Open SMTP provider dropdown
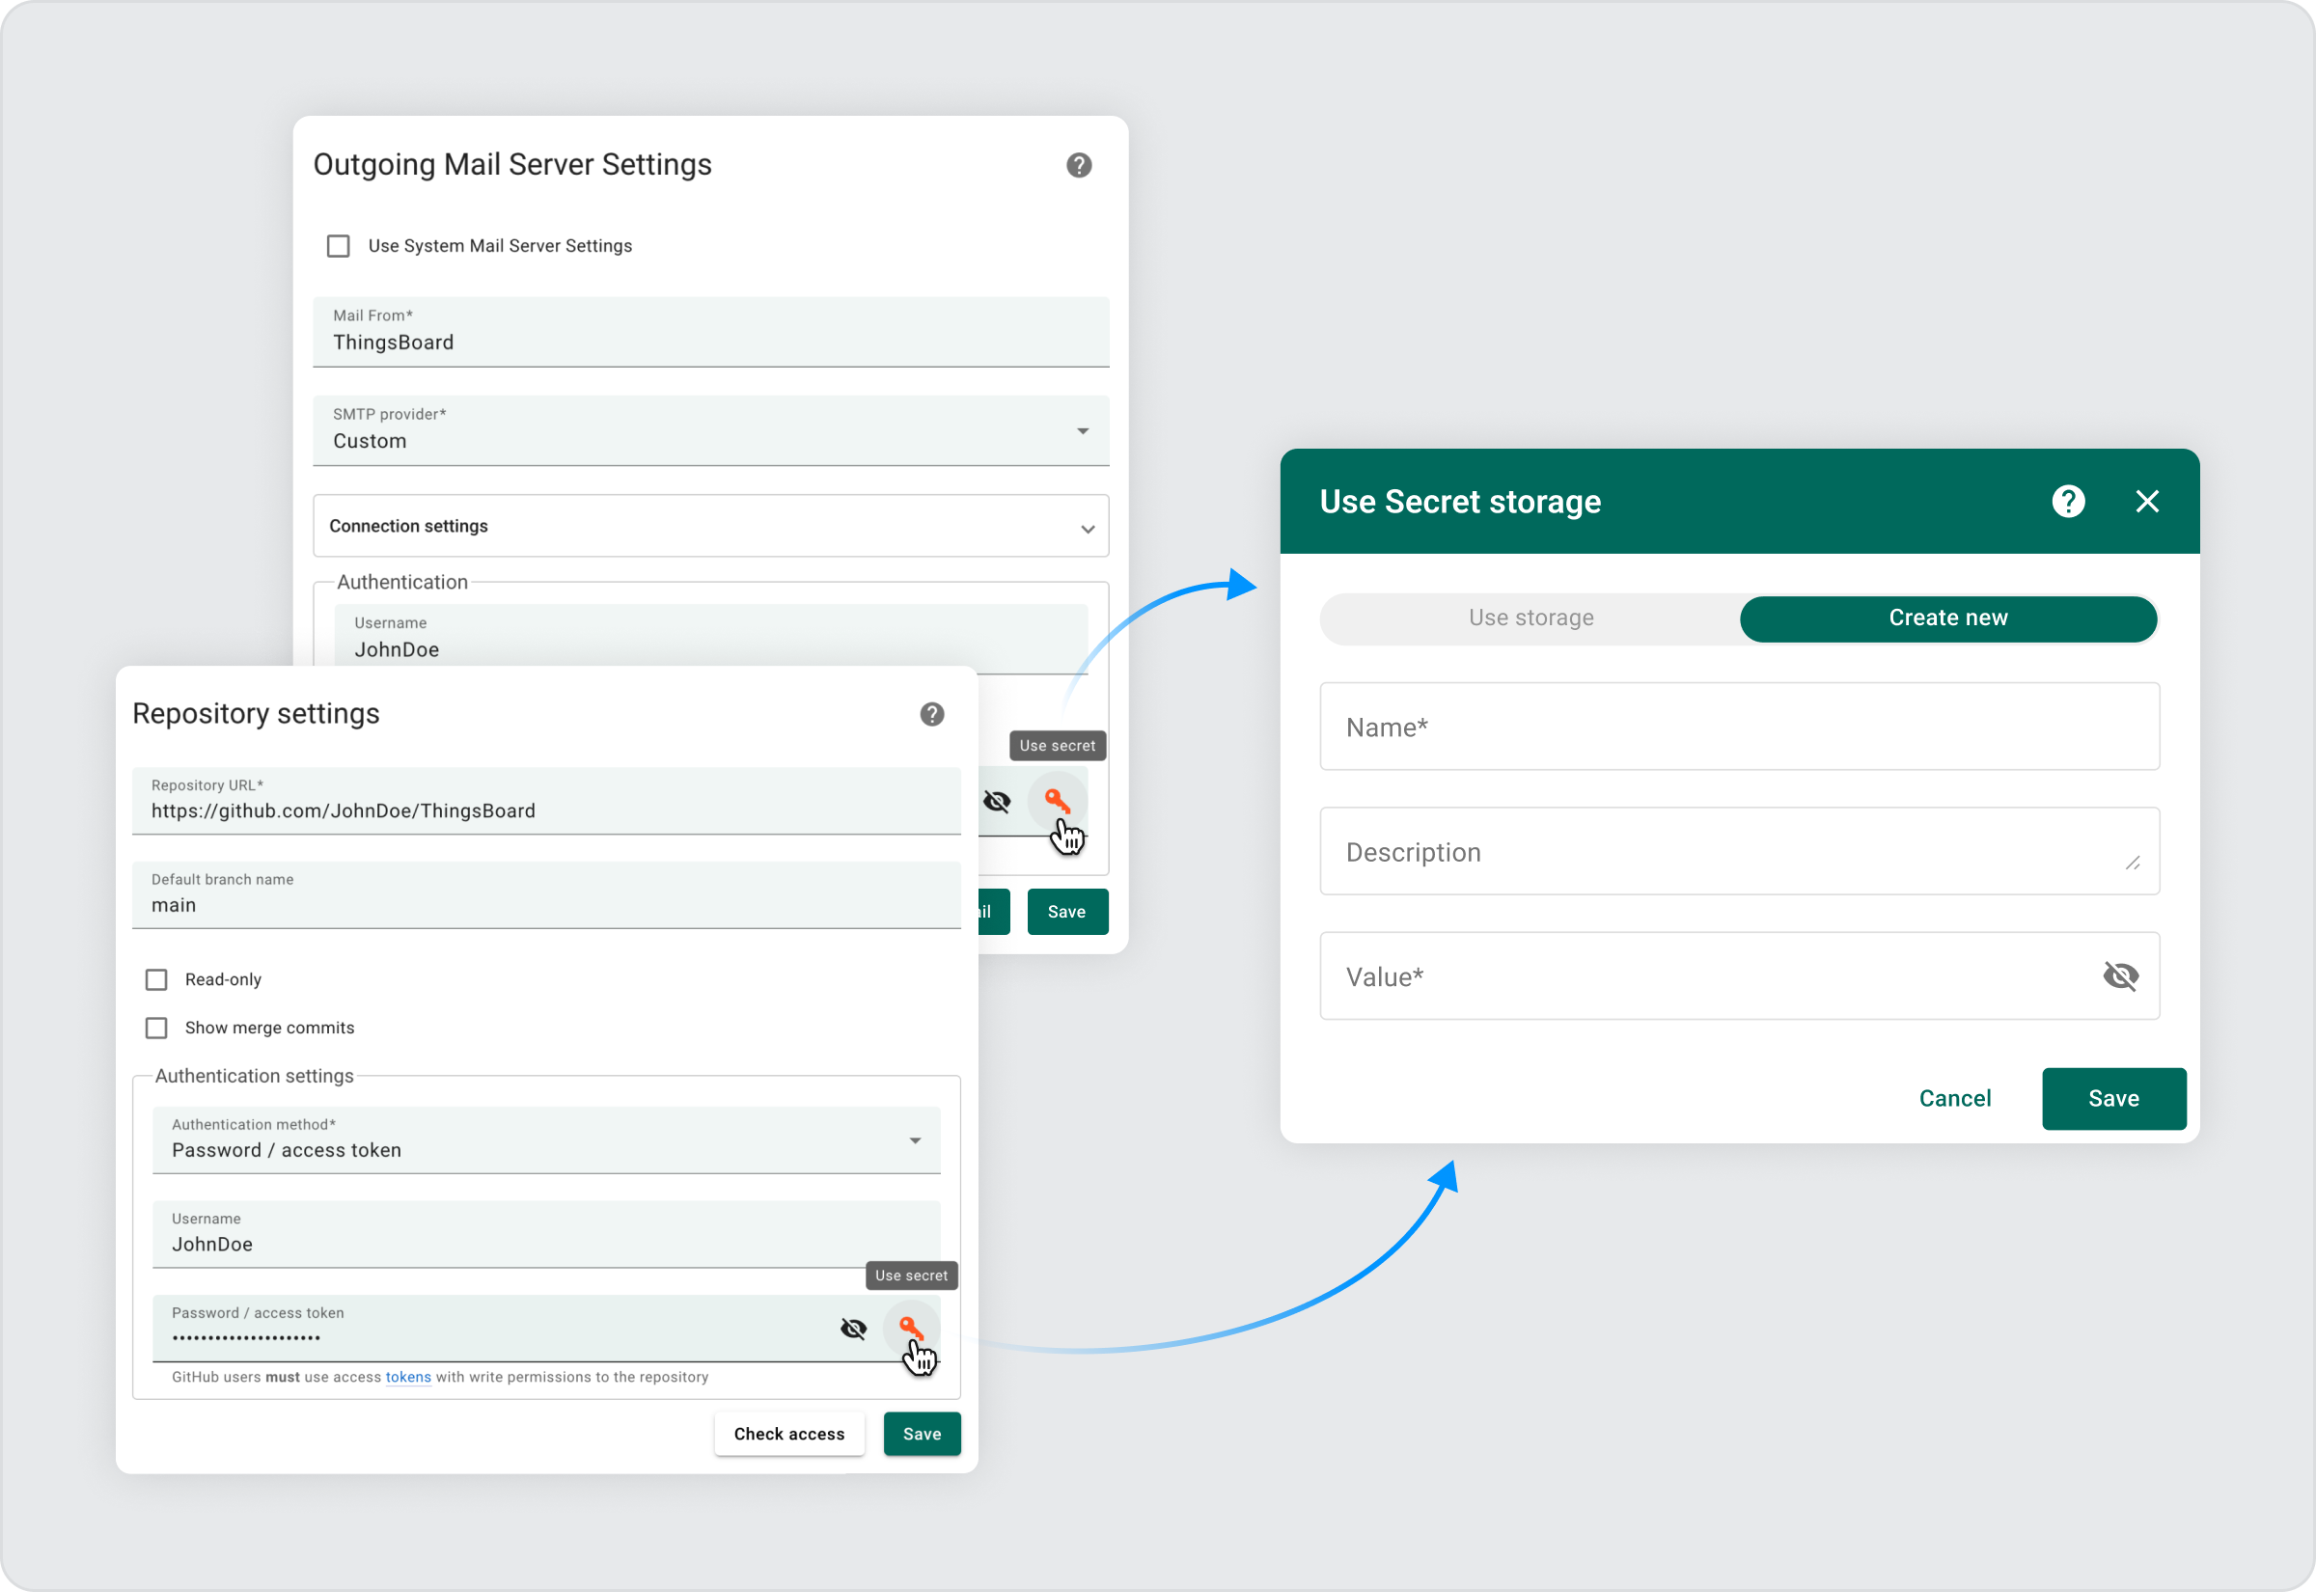This screenshot has height=1592, width=2316. coord(710,431)
